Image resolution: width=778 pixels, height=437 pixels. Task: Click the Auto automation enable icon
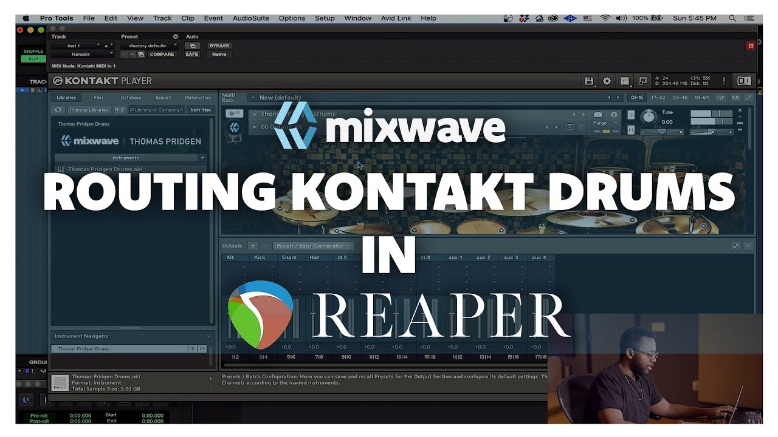pos(192,46)
